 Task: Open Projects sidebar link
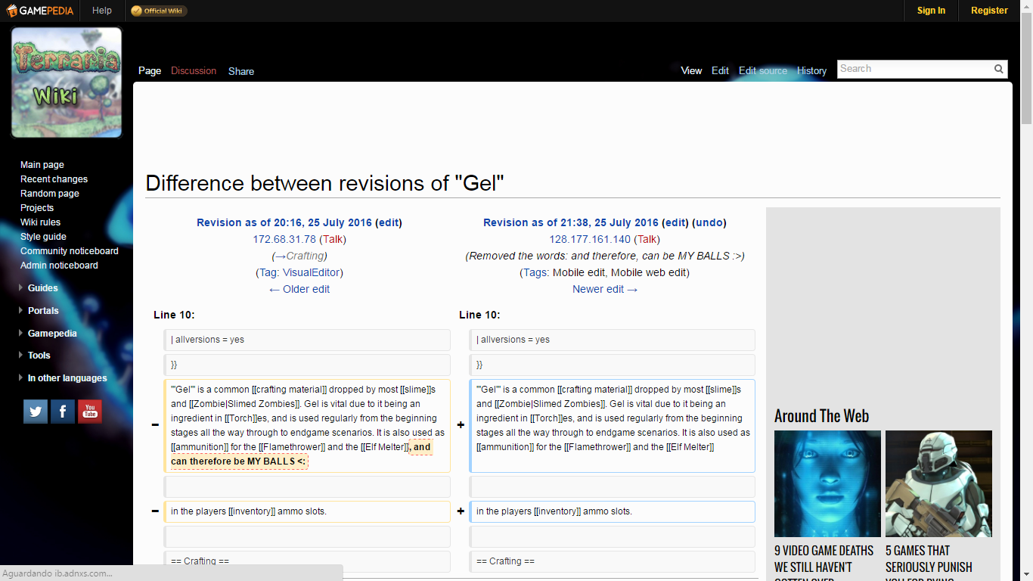click(x=37, y=208)
